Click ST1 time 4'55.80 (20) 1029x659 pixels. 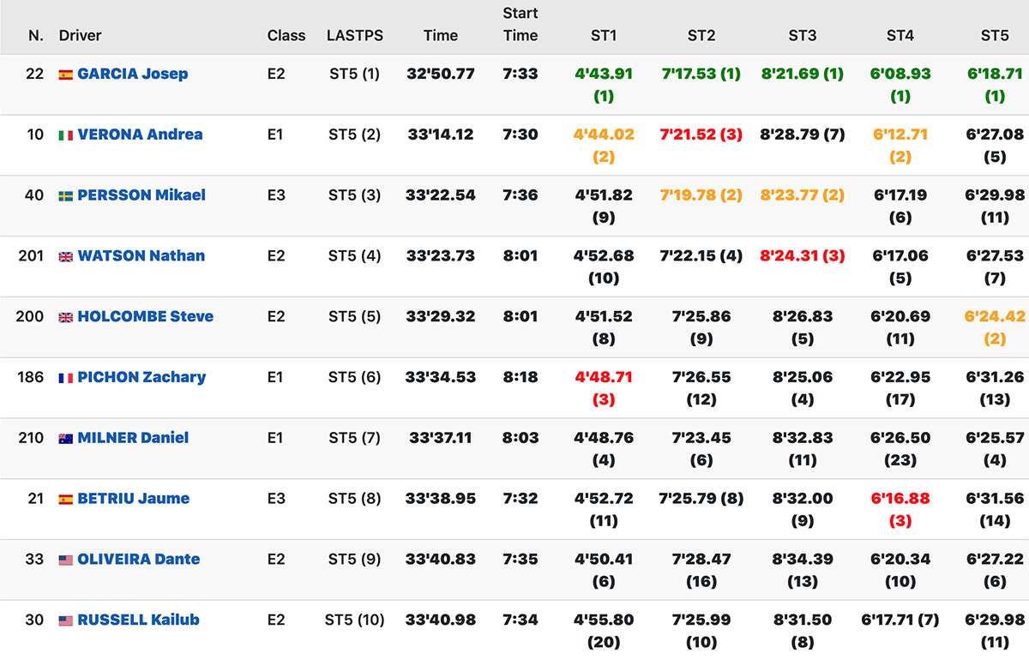604,632
